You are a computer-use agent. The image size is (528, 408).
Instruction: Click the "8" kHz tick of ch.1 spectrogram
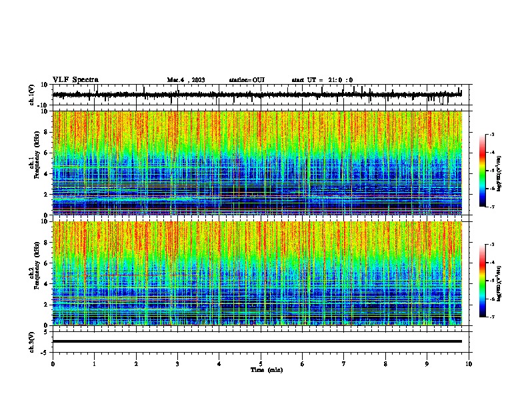pyautogui.click(x=46, y=132)
